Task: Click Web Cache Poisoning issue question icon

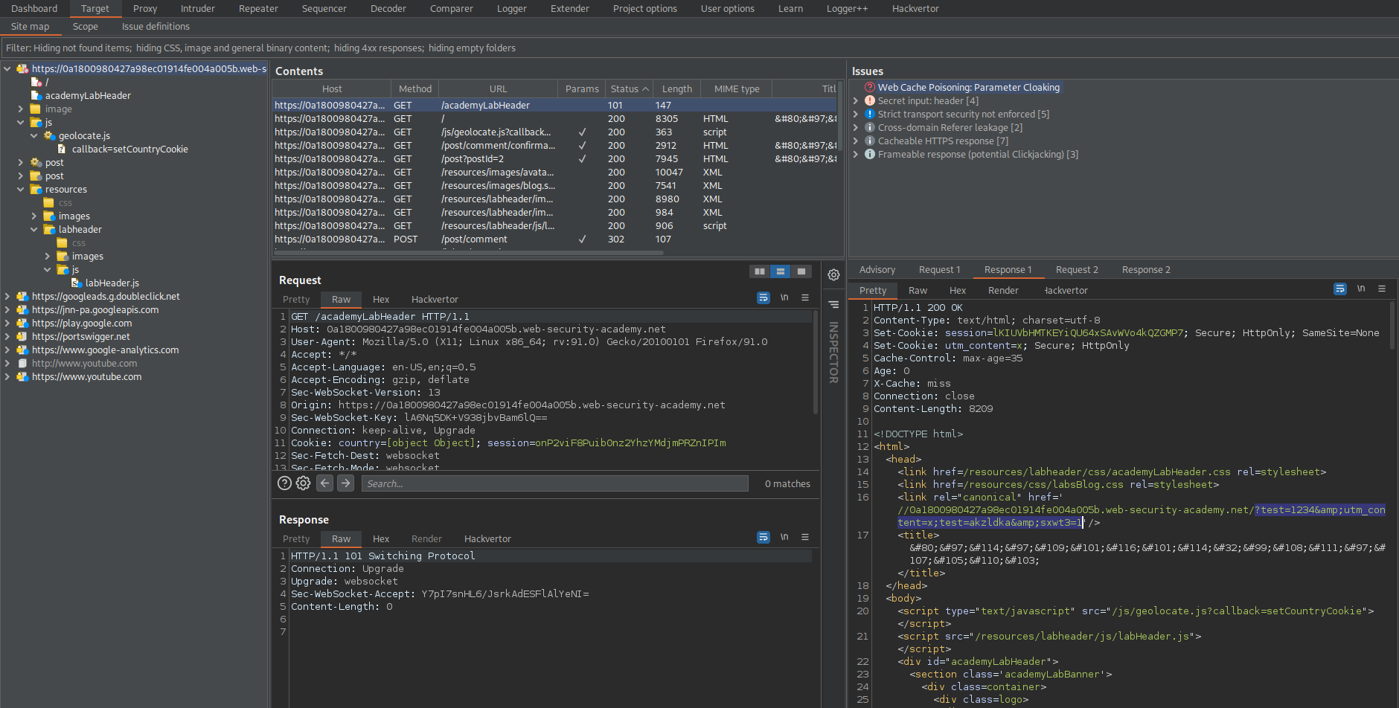Action: [x=870, y=88]
